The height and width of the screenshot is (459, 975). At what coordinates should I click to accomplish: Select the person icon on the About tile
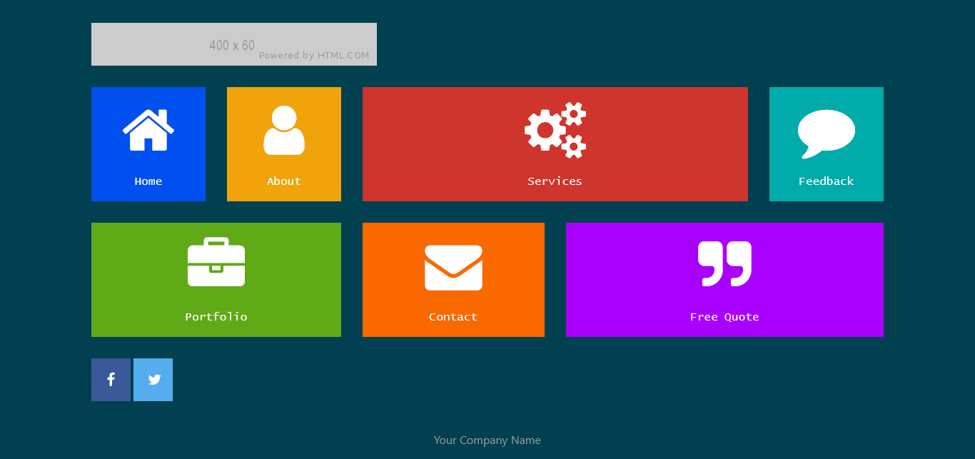click(283, 131)
